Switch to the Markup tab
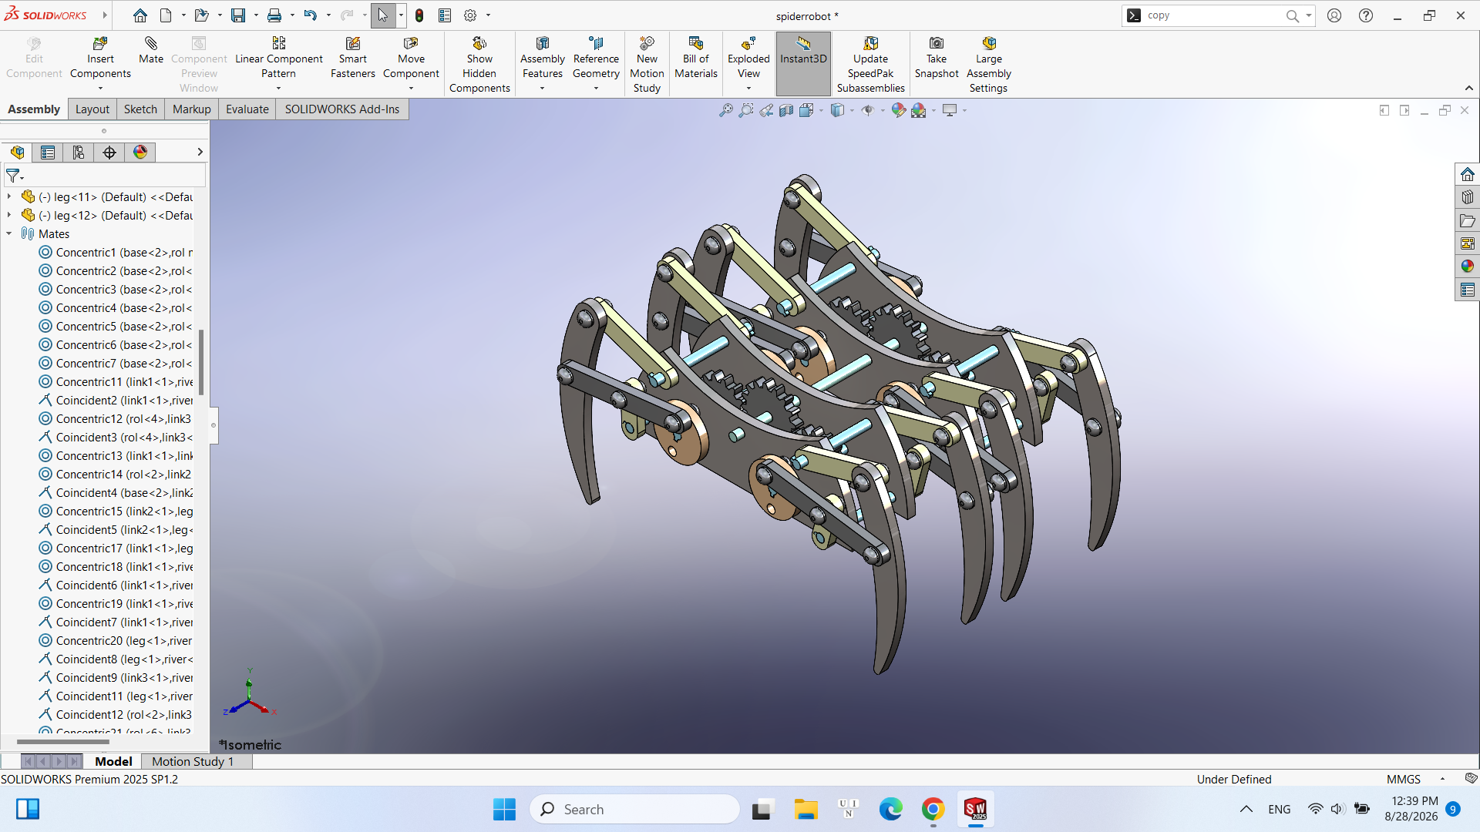The height and width of the screenshot is (832, 1480). [192, 109]
